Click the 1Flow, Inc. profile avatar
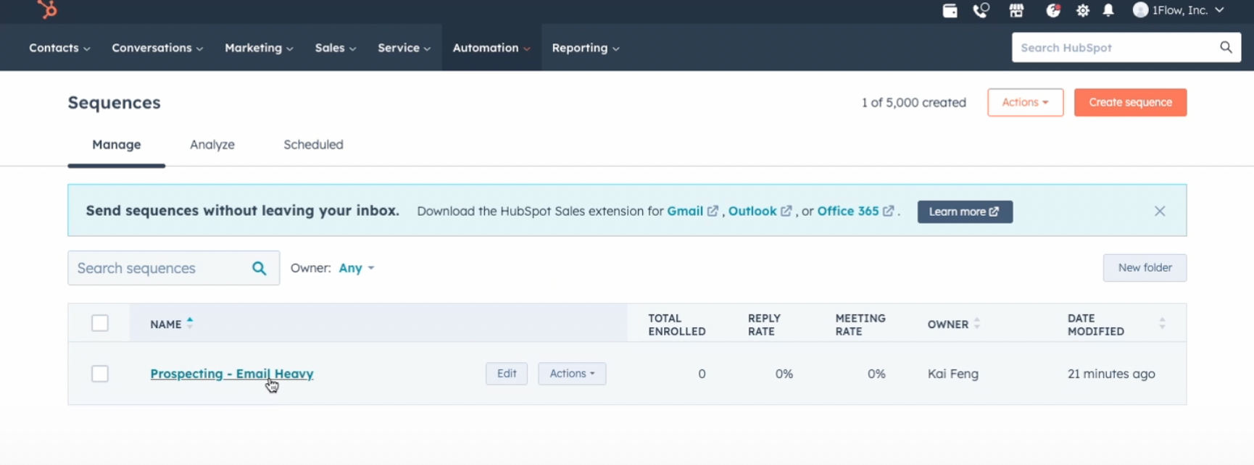This screenshot has height=465, width=1254. (x=1140, y=9)
